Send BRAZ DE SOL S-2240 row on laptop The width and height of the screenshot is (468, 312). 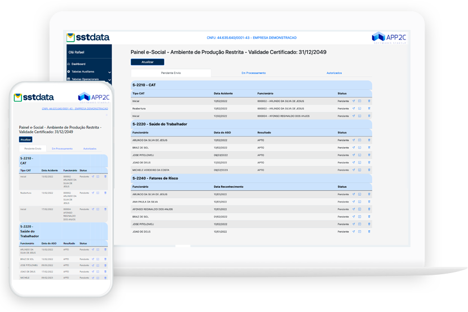point(354,217)
